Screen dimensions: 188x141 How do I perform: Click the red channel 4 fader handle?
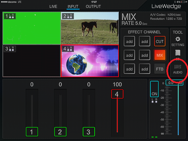click(x=117, y=94)
